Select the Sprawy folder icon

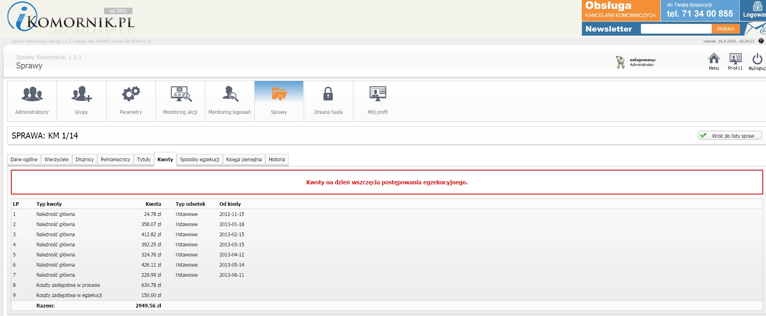279,94
